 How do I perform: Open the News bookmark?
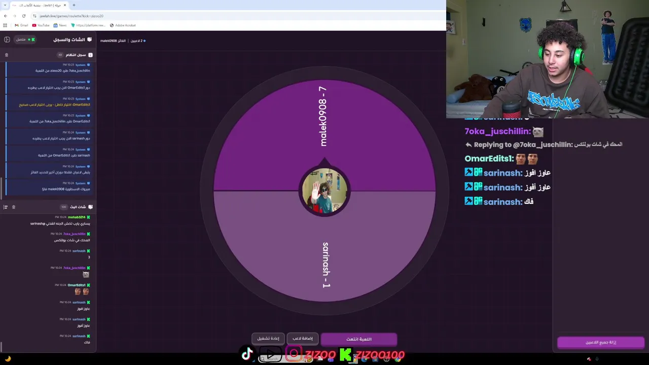(x=59, y=25)
